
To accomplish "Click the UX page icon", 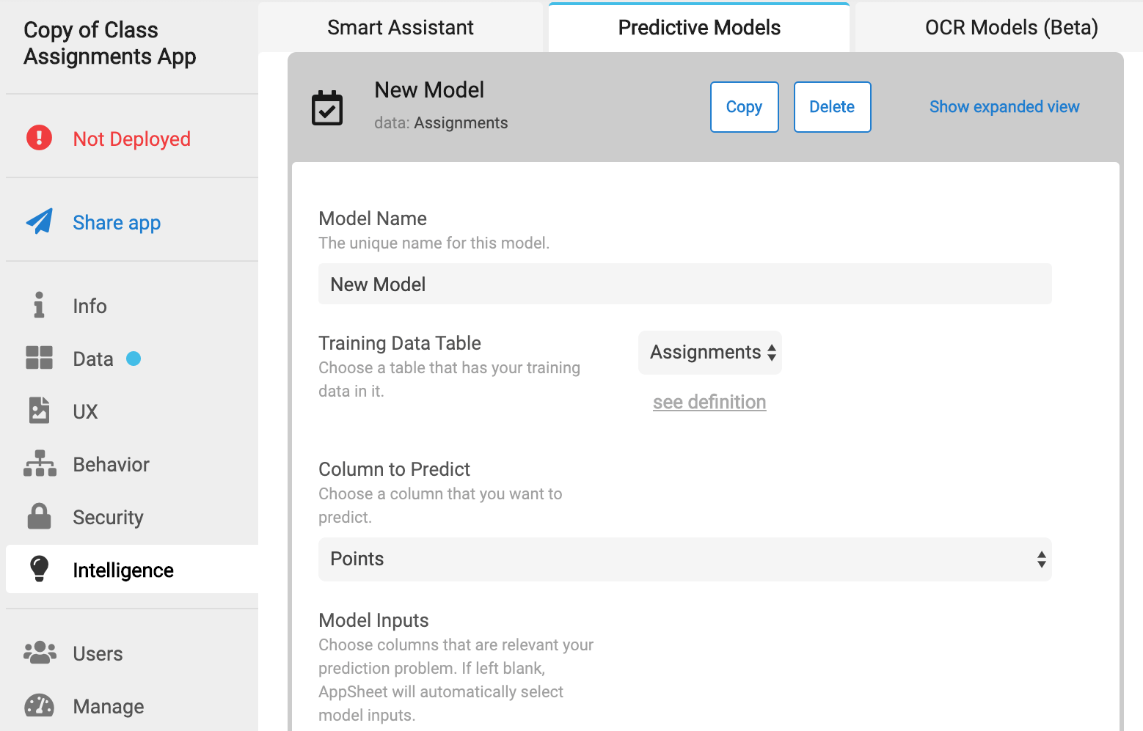I will click(x=39, y=411).
